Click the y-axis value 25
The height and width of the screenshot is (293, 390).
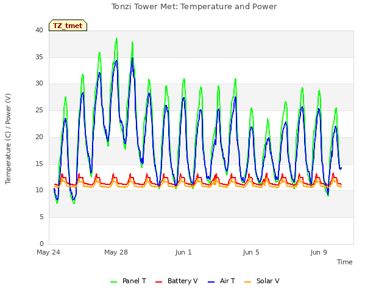[39, 110]
